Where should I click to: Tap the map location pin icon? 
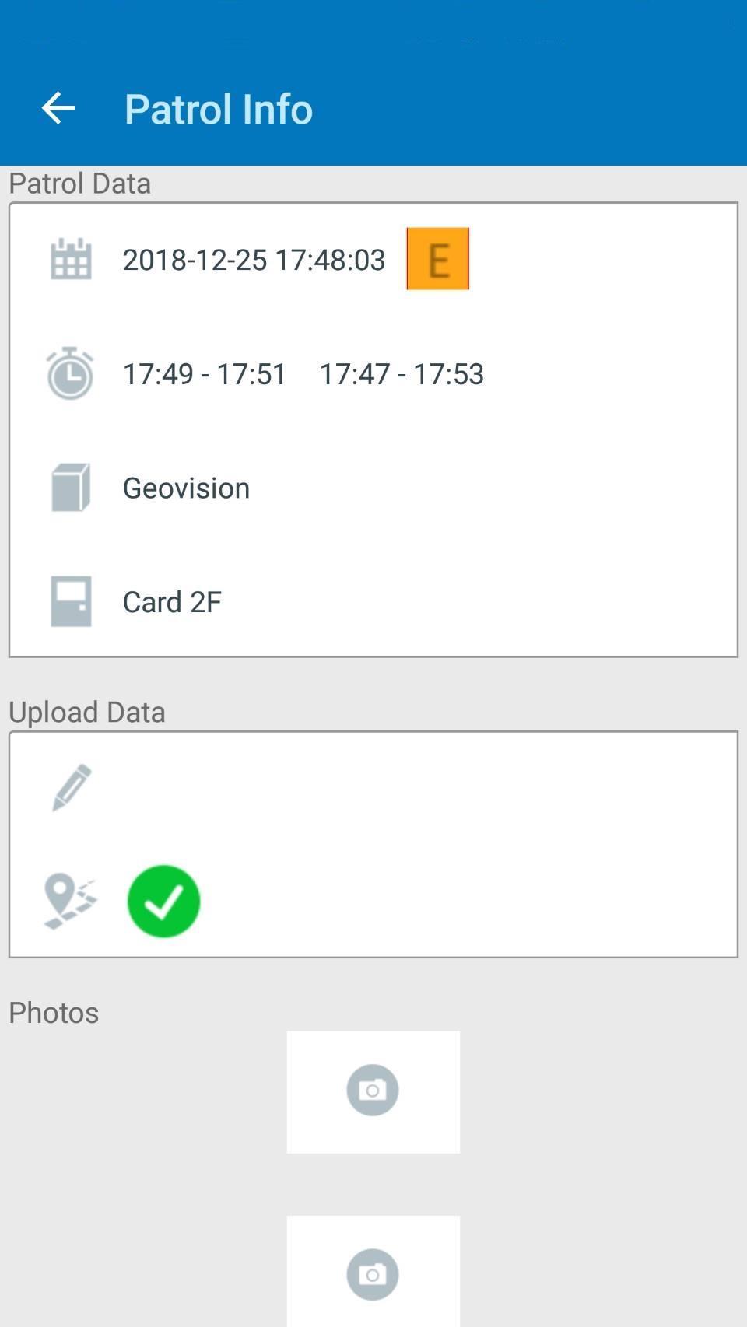(70, 901)
